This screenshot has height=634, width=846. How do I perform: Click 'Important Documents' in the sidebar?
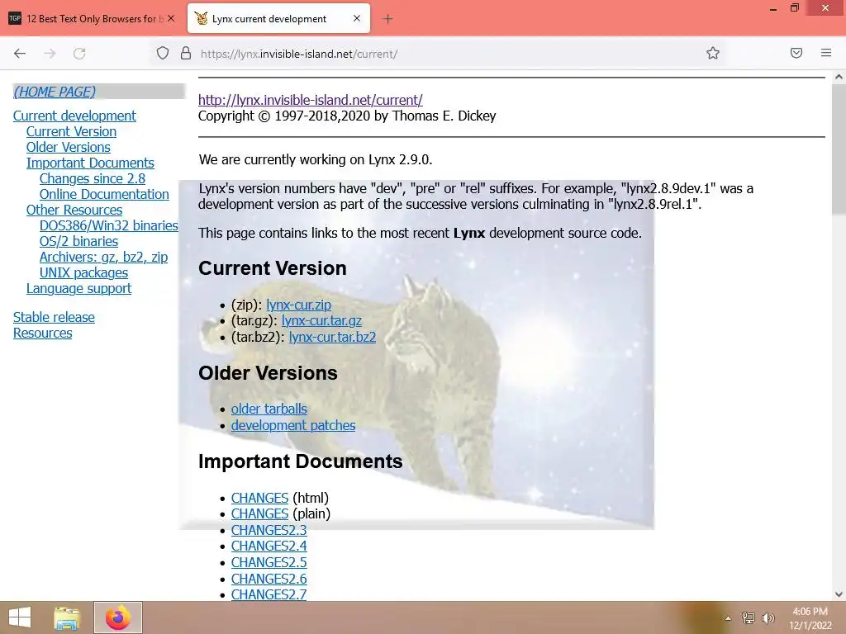tap(90, 163)
